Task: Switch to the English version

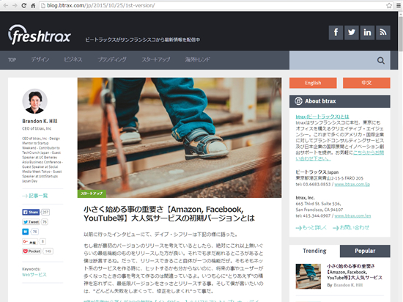Action: point(313,83)
